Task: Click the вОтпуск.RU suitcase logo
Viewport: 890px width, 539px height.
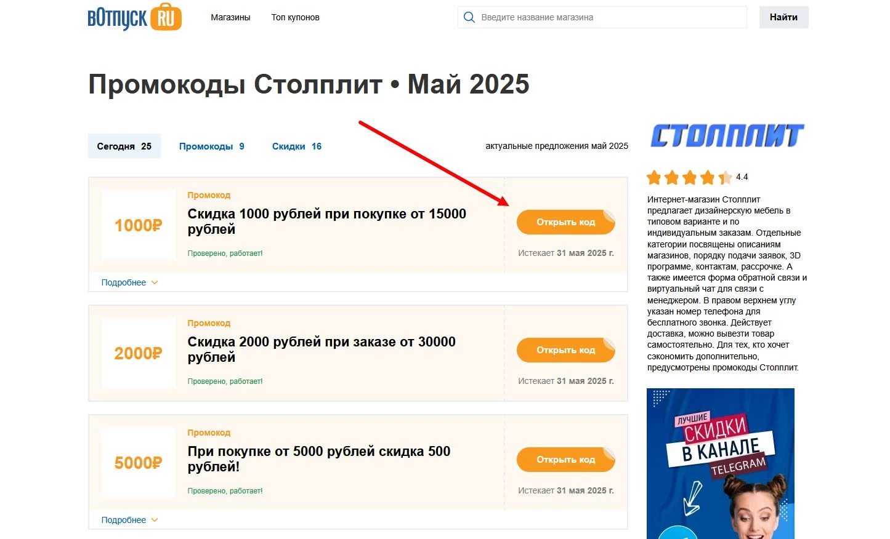Action: [134, 17]
